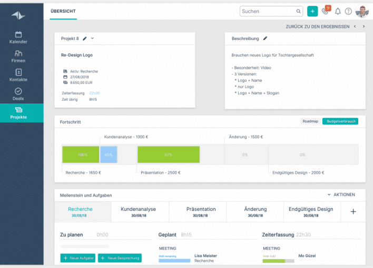Screen dimensions: 373x268
Task: Switch progress view to Roadmap
Action: [310, 121]
